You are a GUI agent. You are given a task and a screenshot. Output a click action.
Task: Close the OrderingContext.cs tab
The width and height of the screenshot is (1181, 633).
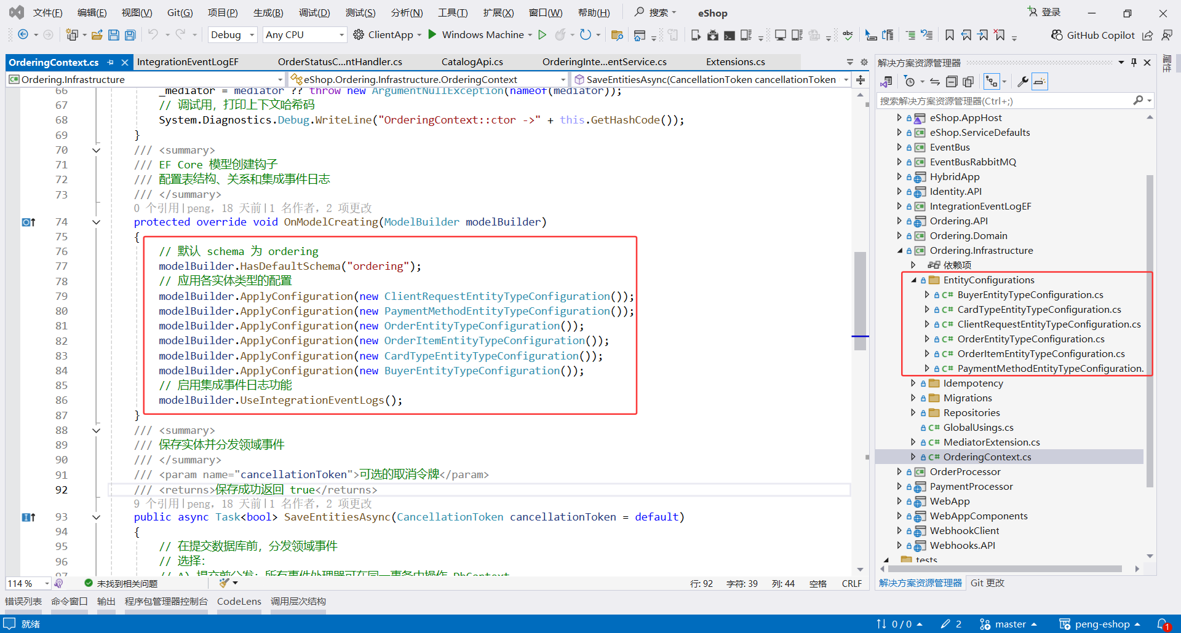[x=125, y=62]
